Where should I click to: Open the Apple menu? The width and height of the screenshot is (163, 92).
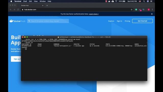click(11, 1)
